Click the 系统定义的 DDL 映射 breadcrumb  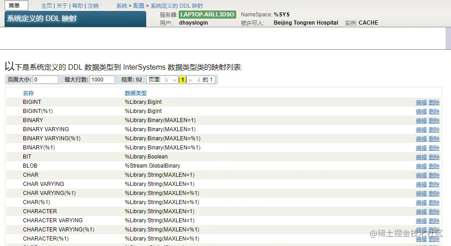[x=176, y=6]
